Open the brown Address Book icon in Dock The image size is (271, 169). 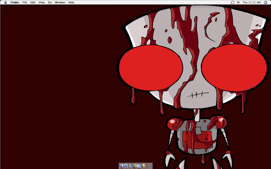(143, 166)
